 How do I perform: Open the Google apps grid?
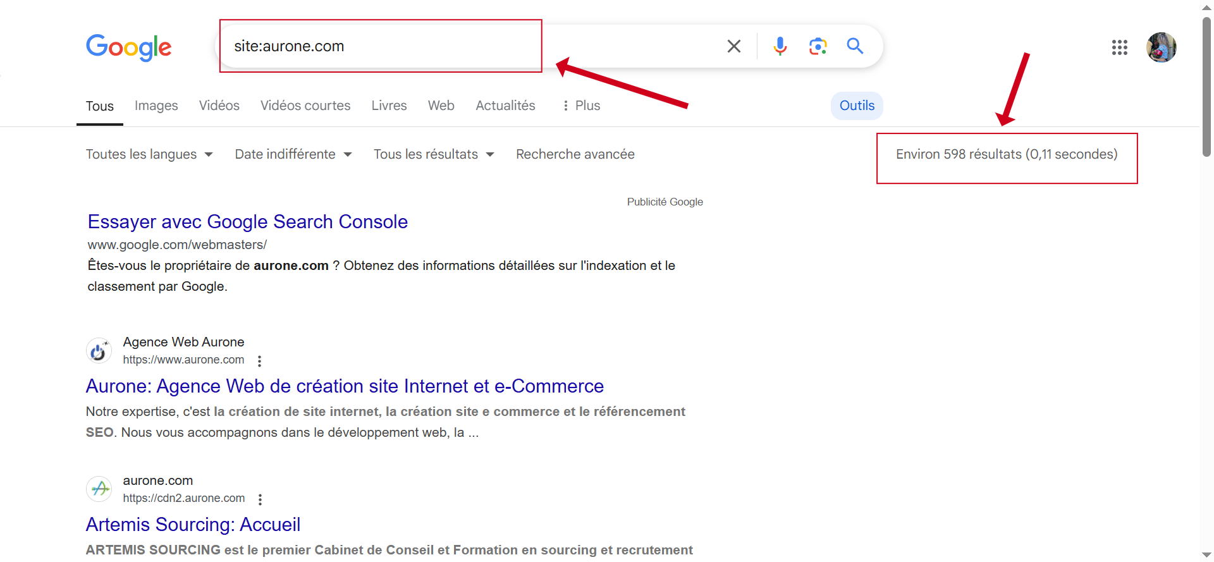[x=1120, y=47]
